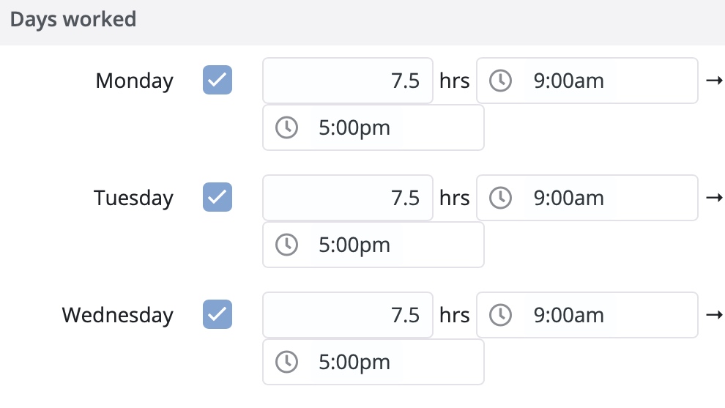This screenshot has width=725, height=408.
Task: Focus the Tuesday 7.5 hours field
Action: [348, 198]
